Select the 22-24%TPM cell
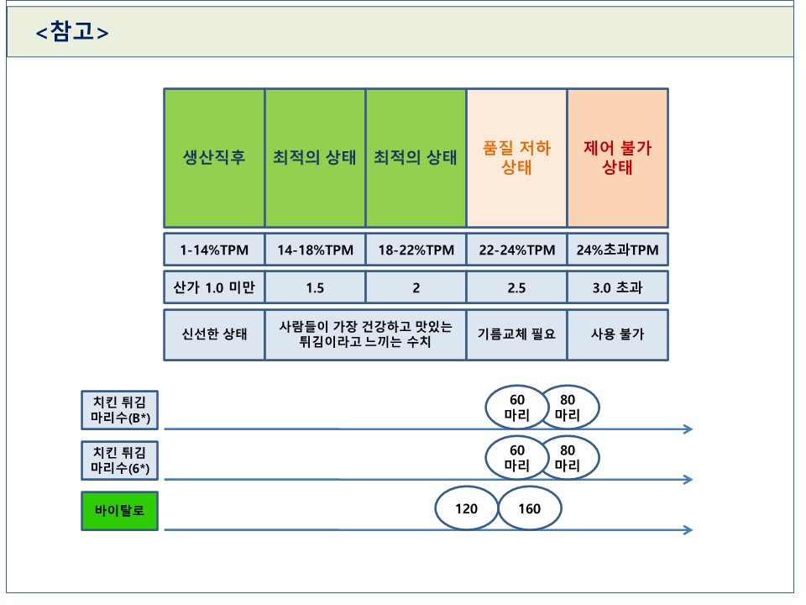 pyautogui.click(x=516, y=250)
